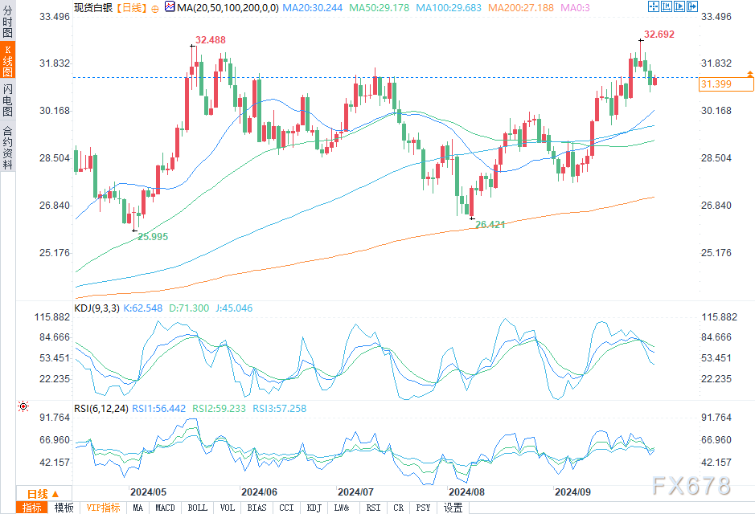
Task: Click the crosshair circle icon beside 日线
Action: 154,8
